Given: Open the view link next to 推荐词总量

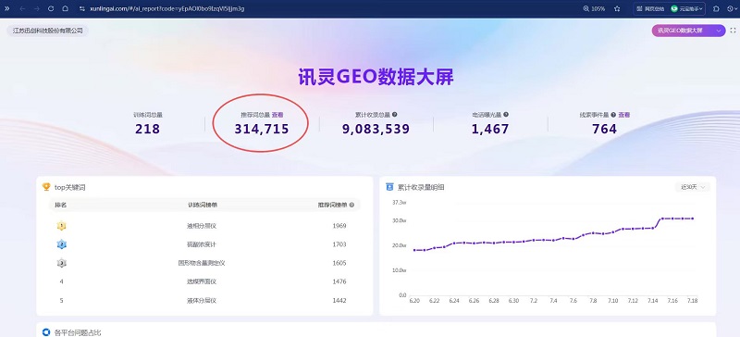Looking at the screenshot, I should point(277,115).
